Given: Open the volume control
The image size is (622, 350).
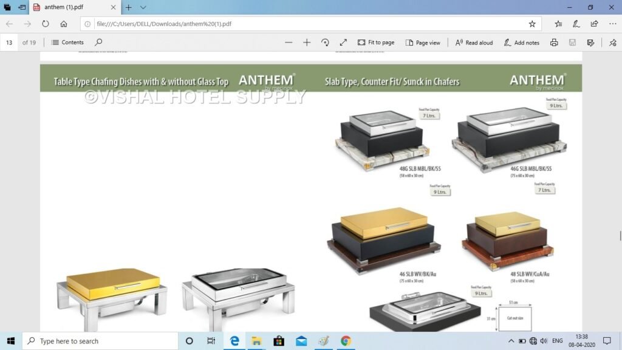Looking at the screenshot, I should (x=544, y=341).
